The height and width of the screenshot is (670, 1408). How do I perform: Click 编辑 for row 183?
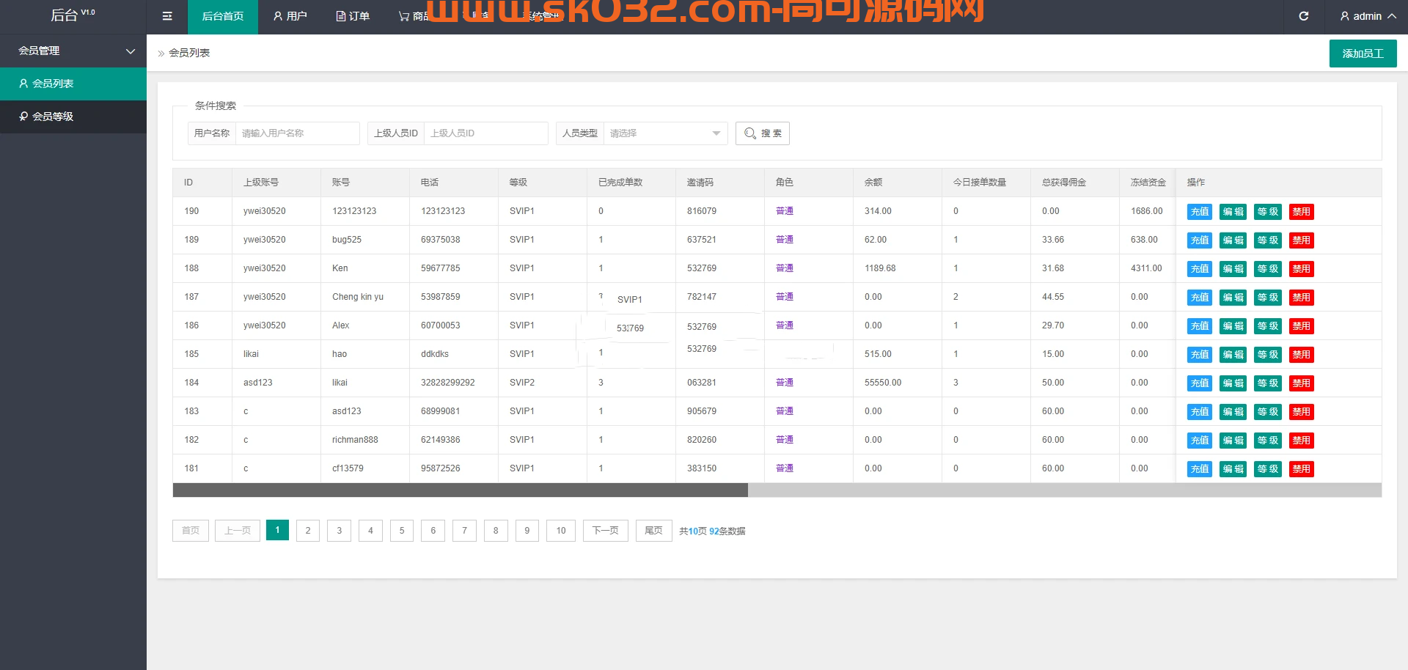(1233, 412)
